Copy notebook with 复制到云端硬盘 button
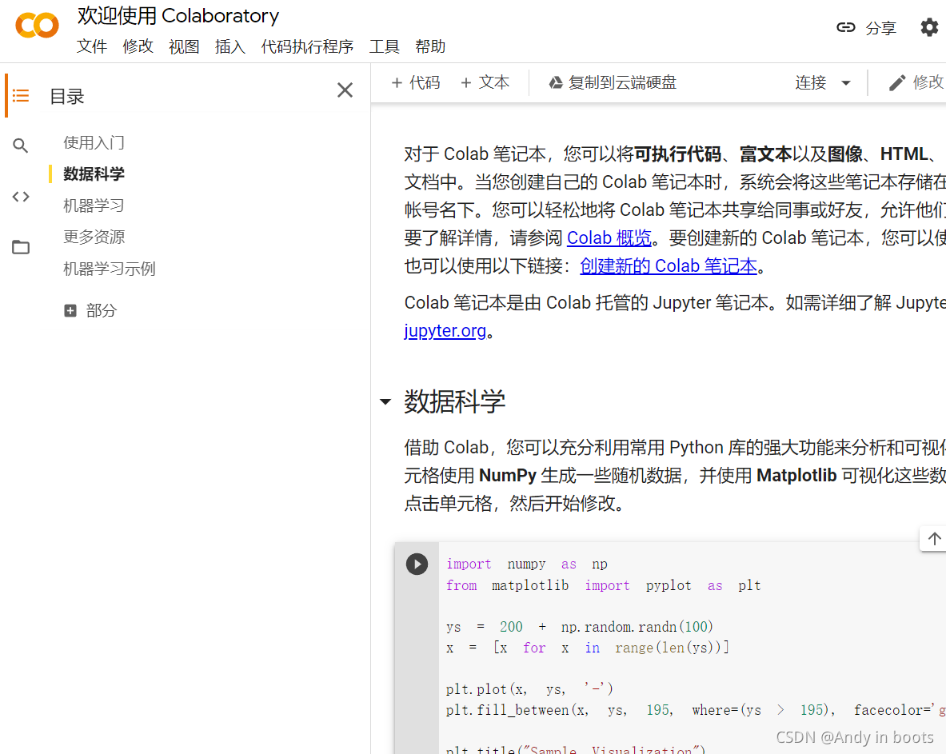This screenshot has height=754, width=946. tap(613, 82)
